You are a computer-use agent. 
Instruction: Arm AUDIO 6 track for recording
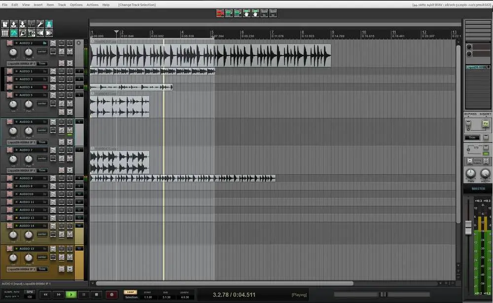tap(10, 122)
